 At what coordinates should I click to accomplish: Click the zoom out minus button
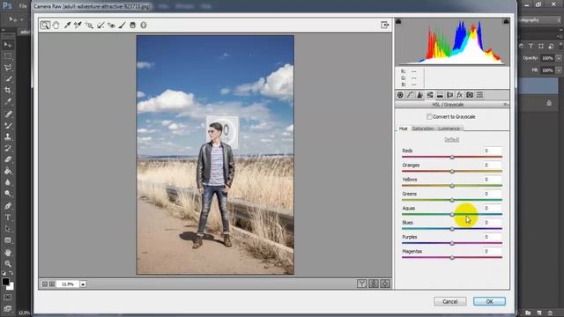[x=45, y=284]
